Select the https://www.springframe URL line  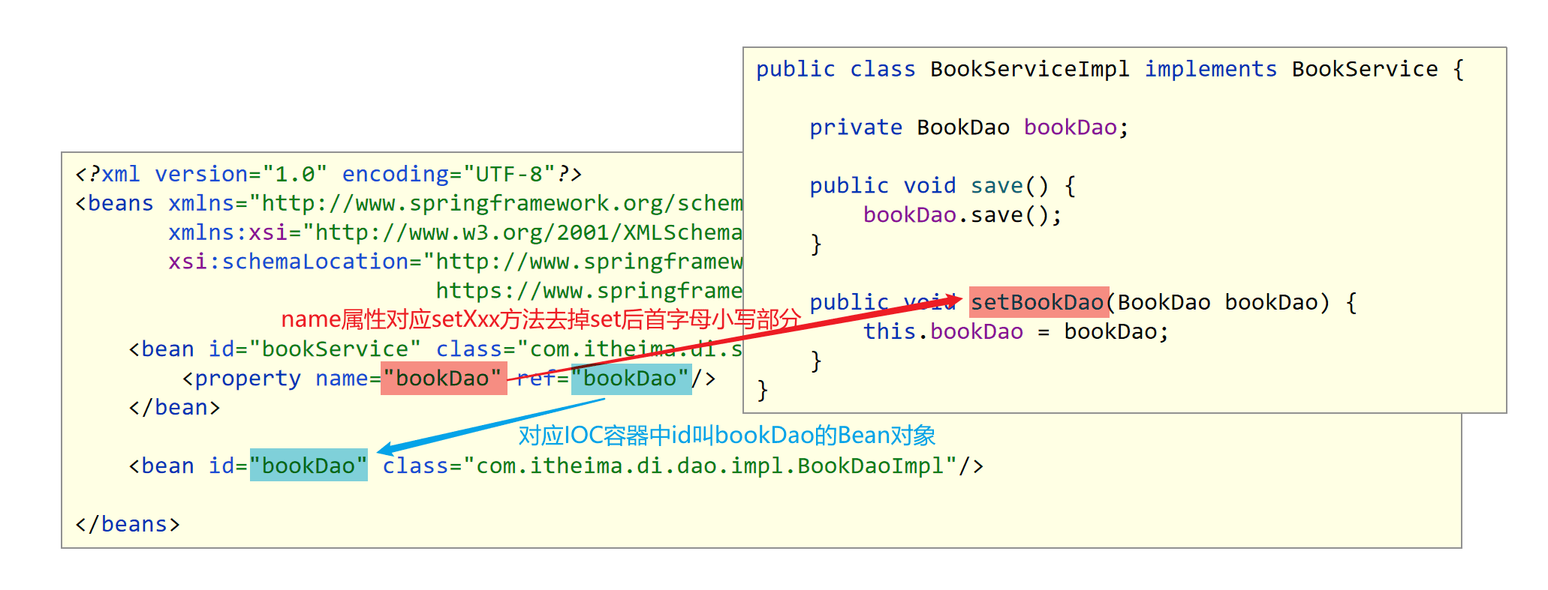click(x=589, y=291)
